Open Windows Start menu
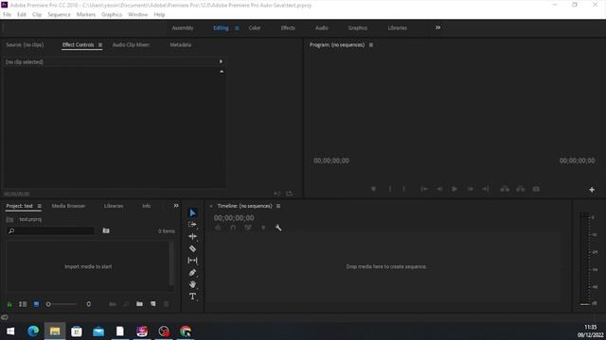Screen dimensions: 606x340 pos(10,331)
